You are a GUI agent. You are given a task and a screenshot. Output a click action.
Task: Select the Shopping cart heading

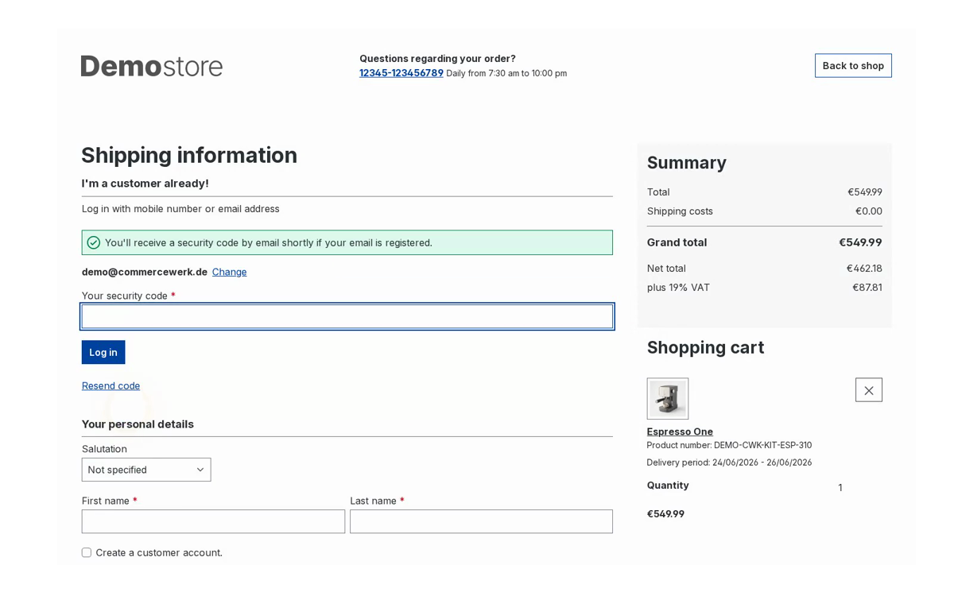(x=705, y=347)
